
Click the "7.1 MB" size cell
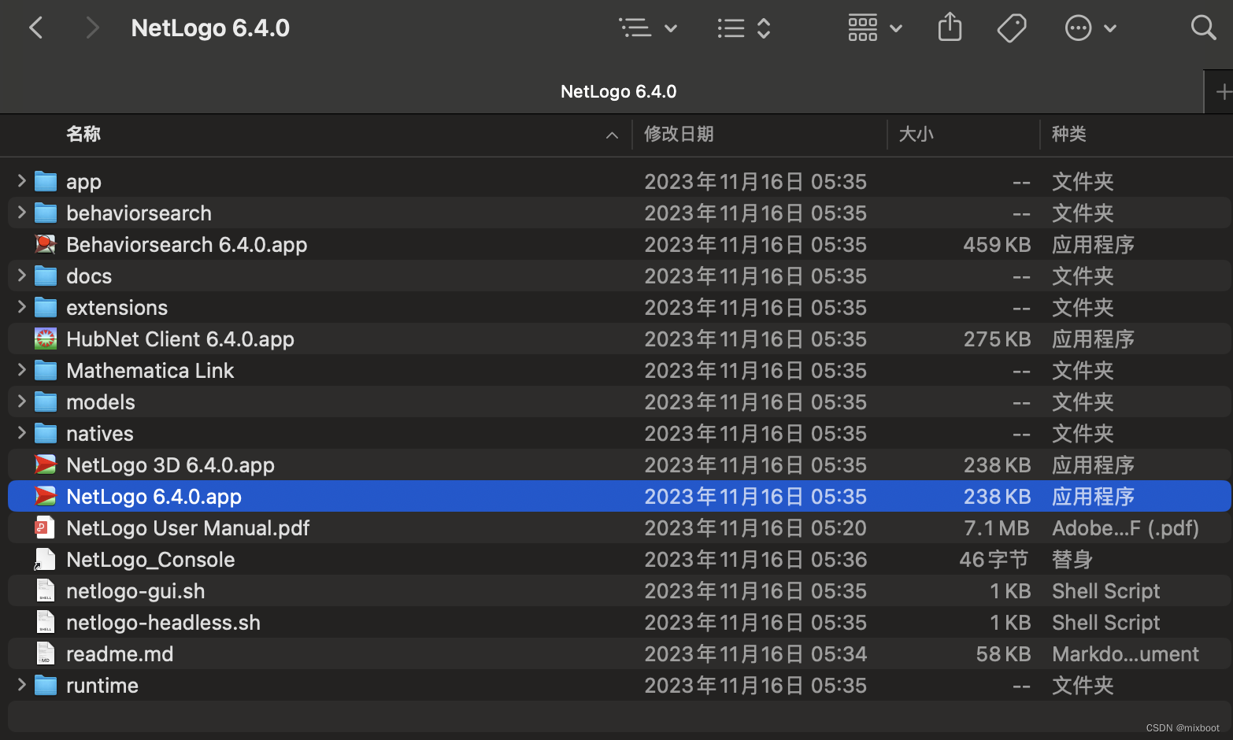998,528
